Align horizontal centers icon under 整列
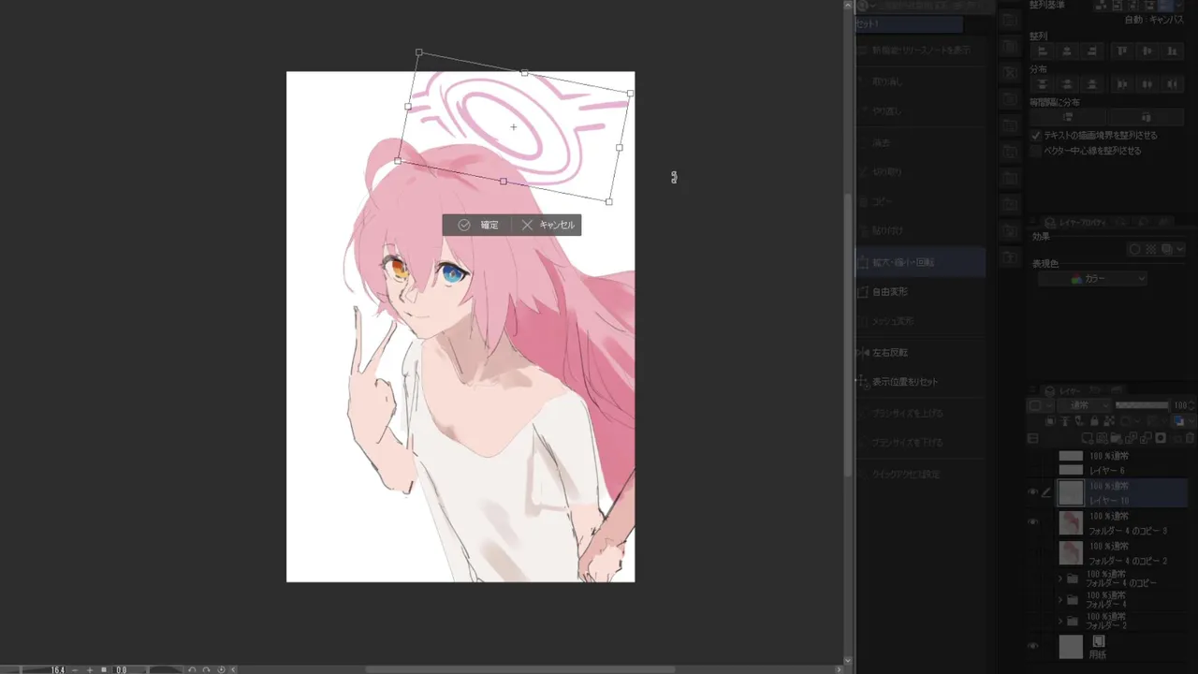Image resolution: width=1198 pixels, height=674 pixels. pos(1067,51)
